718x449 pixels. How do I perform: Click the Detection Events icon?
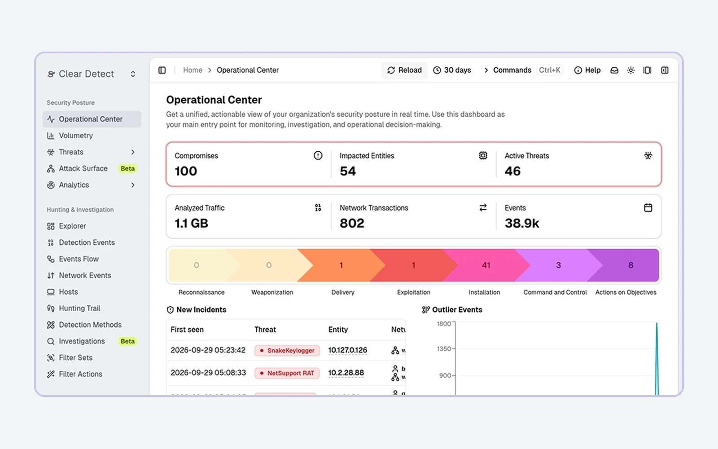[51, 242]
